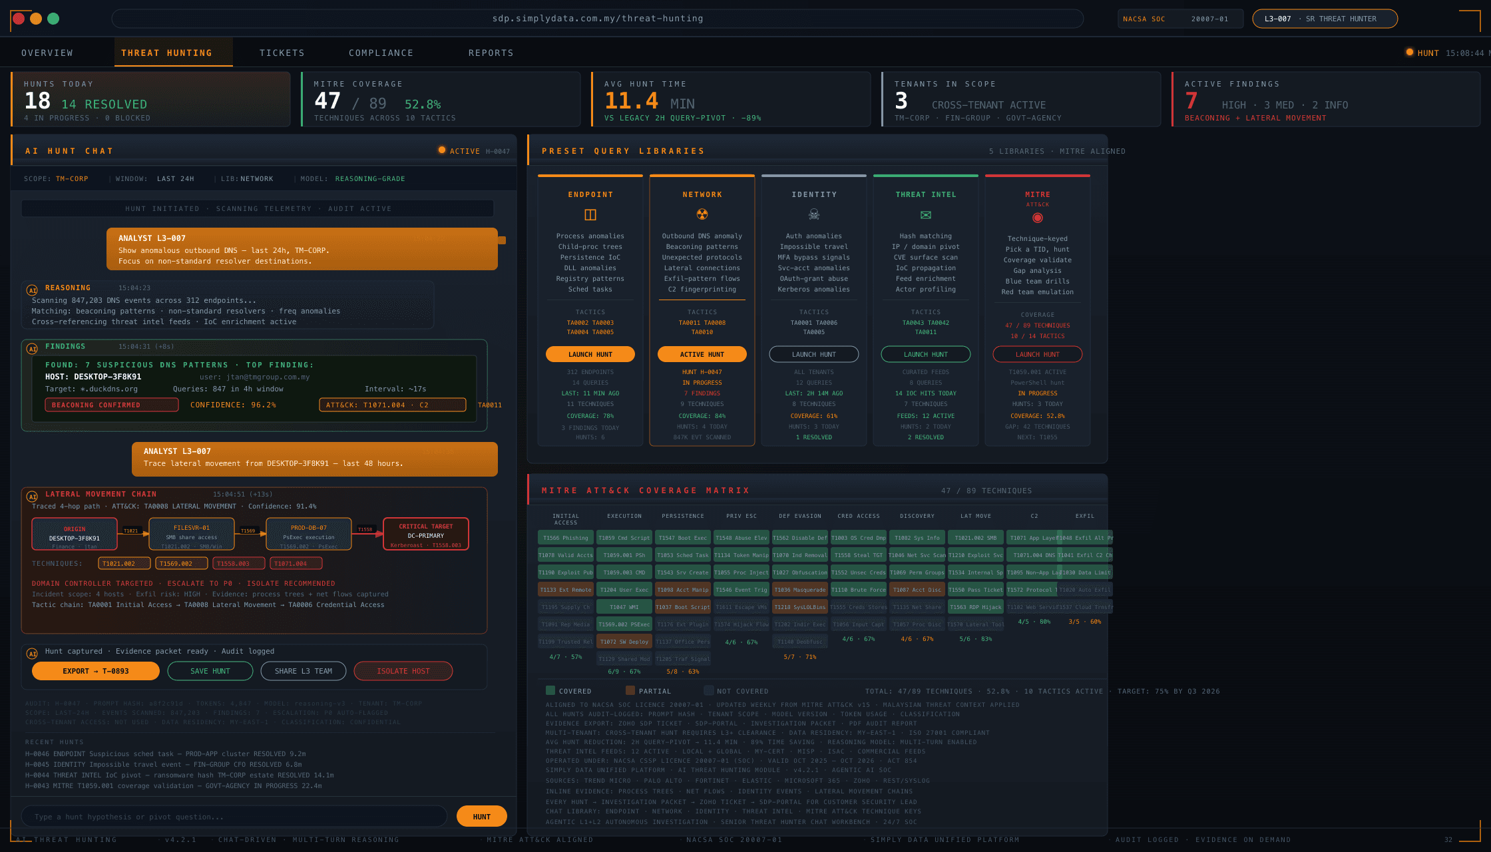Viewport: 1491px width, 852px height.
Task: Select the PROD-DB-07 chain node
Action: click(309, 534)
